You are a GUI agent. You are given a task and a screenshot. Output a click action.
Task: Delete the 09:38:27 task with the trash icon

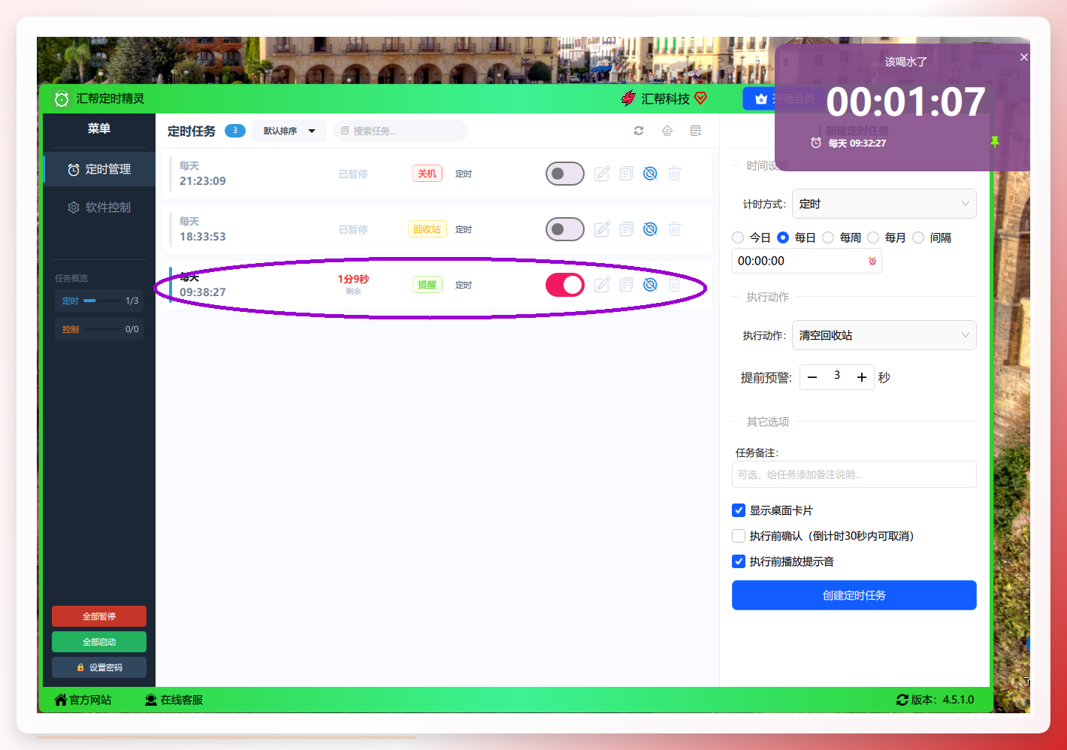point(675,285)
